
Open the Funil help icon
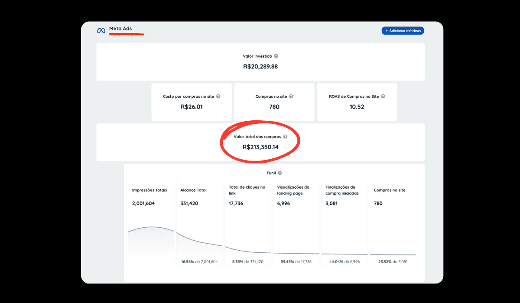[x=280, y=173]
